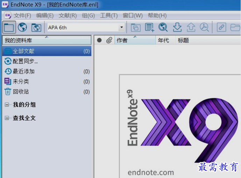
Task: Create a New Reference via toolbar icon
Action: tap(150, 28)
